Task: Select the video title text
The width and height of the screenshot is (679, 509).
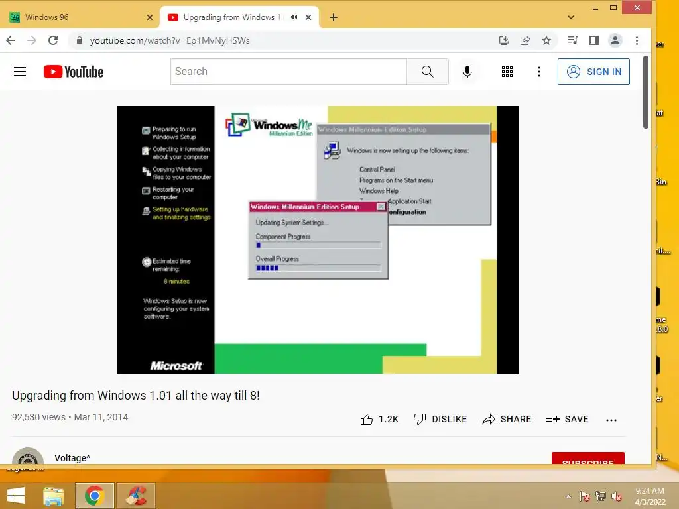Action: (135, 396)
